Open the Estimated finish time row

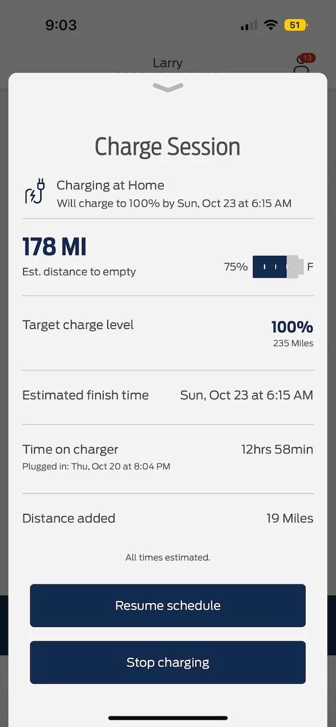168,397
